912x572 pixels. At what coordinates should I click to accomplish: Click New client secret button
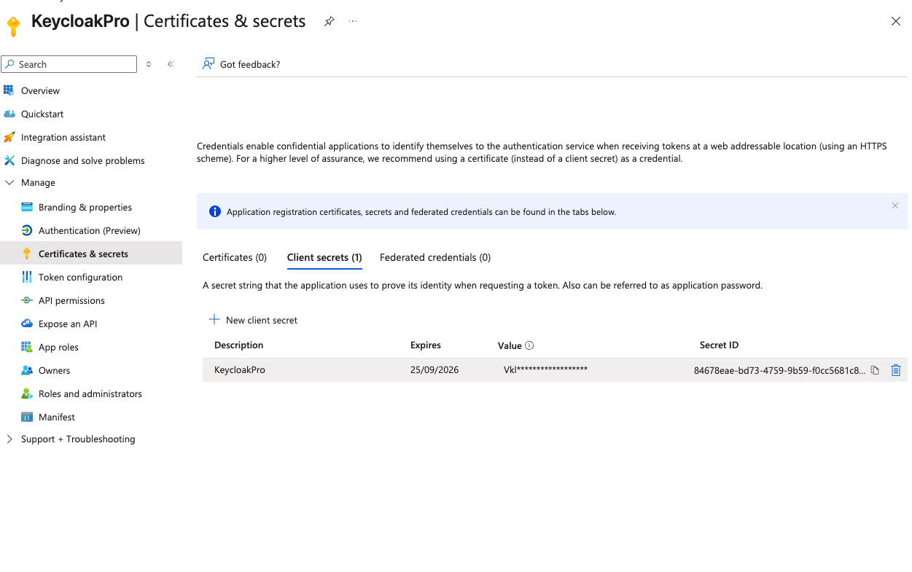[x=253, y=320]
